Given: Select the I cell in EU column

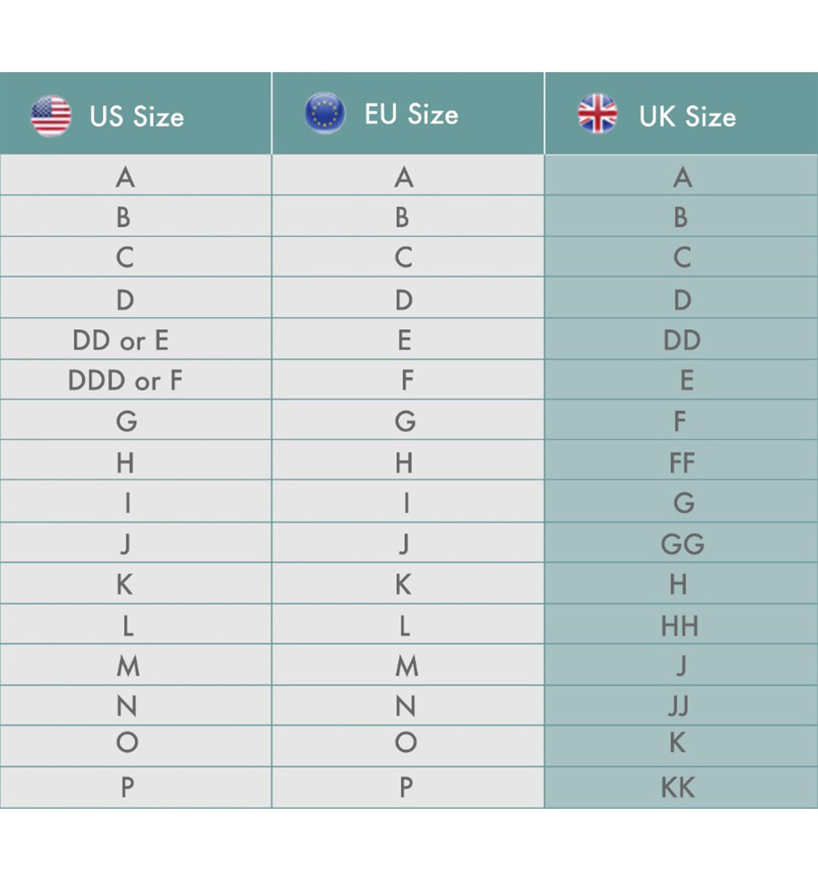Looking at the screenshot, I should (406, 503).
